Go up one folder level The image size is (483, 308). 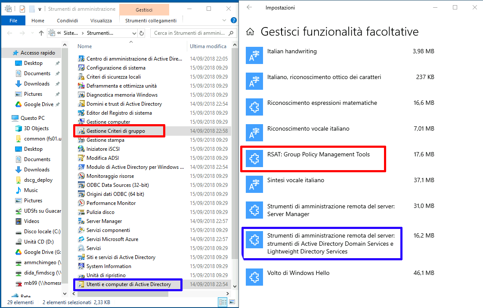tap(41, 33)
